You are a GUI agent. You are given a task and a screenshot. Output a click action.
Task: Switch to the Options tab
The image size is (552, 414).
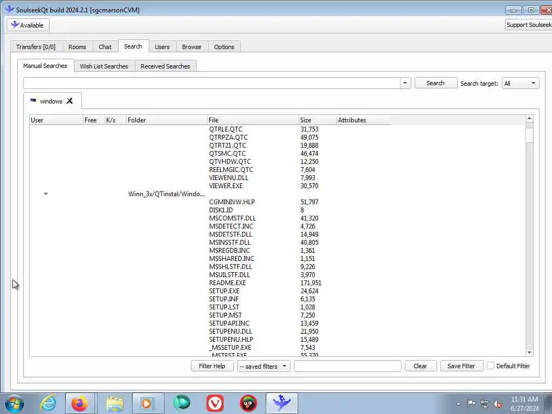(224, 47)
